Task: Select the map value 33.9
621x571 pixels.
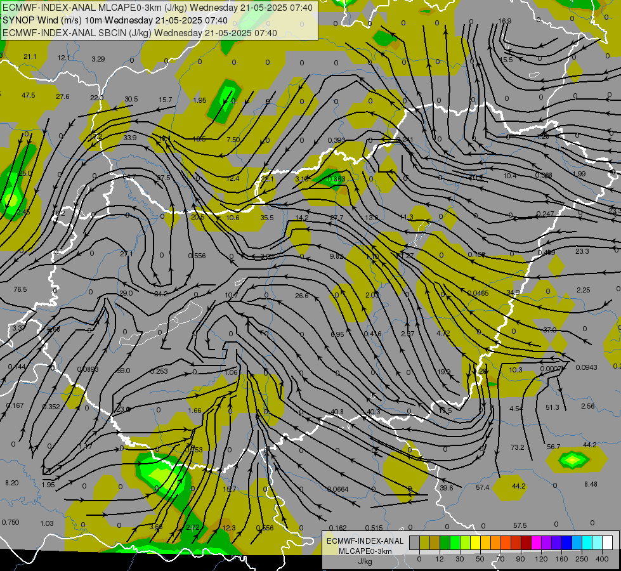Action: click(x=130, y=138)
